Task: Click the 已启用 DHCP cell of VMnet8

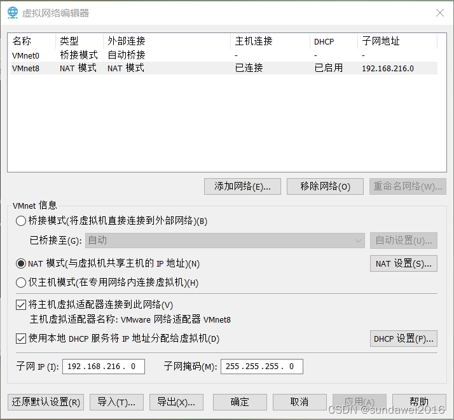Action: (x=329, y=68)
